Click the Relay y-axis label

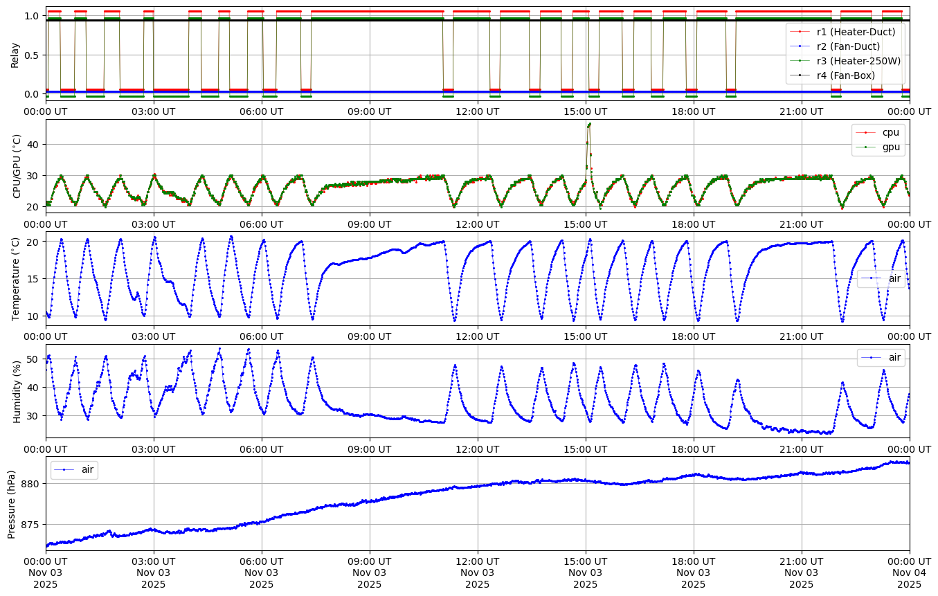point(15,54)
